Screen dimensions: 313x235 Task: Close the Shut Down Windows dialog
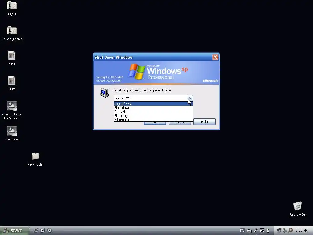pyautogui.click(x=215, y=57)
